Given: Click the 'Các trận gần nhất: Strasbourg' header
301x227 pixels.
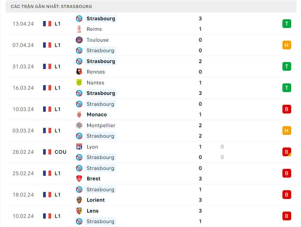Looking at the screenshot, I should coord(52,7).
